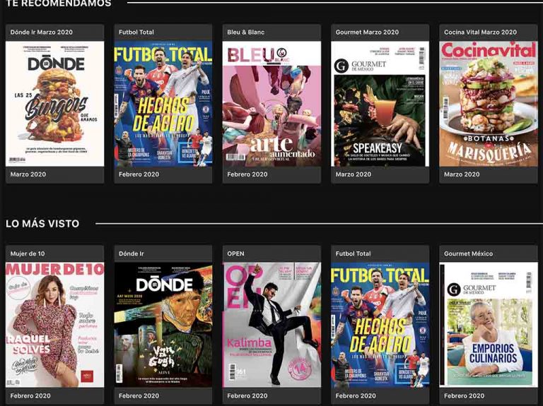
Task: Click the 'LO MÁS VISTO' section heading
Action: pyautogui.click(x=42, y=223)
